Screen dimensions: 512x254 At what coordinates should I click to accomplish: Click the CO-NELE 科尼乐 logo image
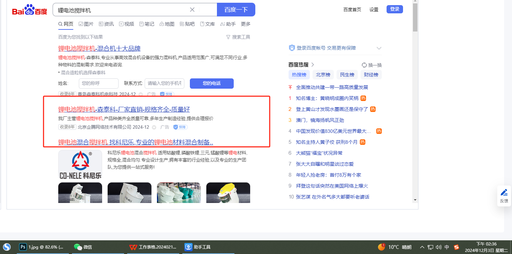[80, 165]
